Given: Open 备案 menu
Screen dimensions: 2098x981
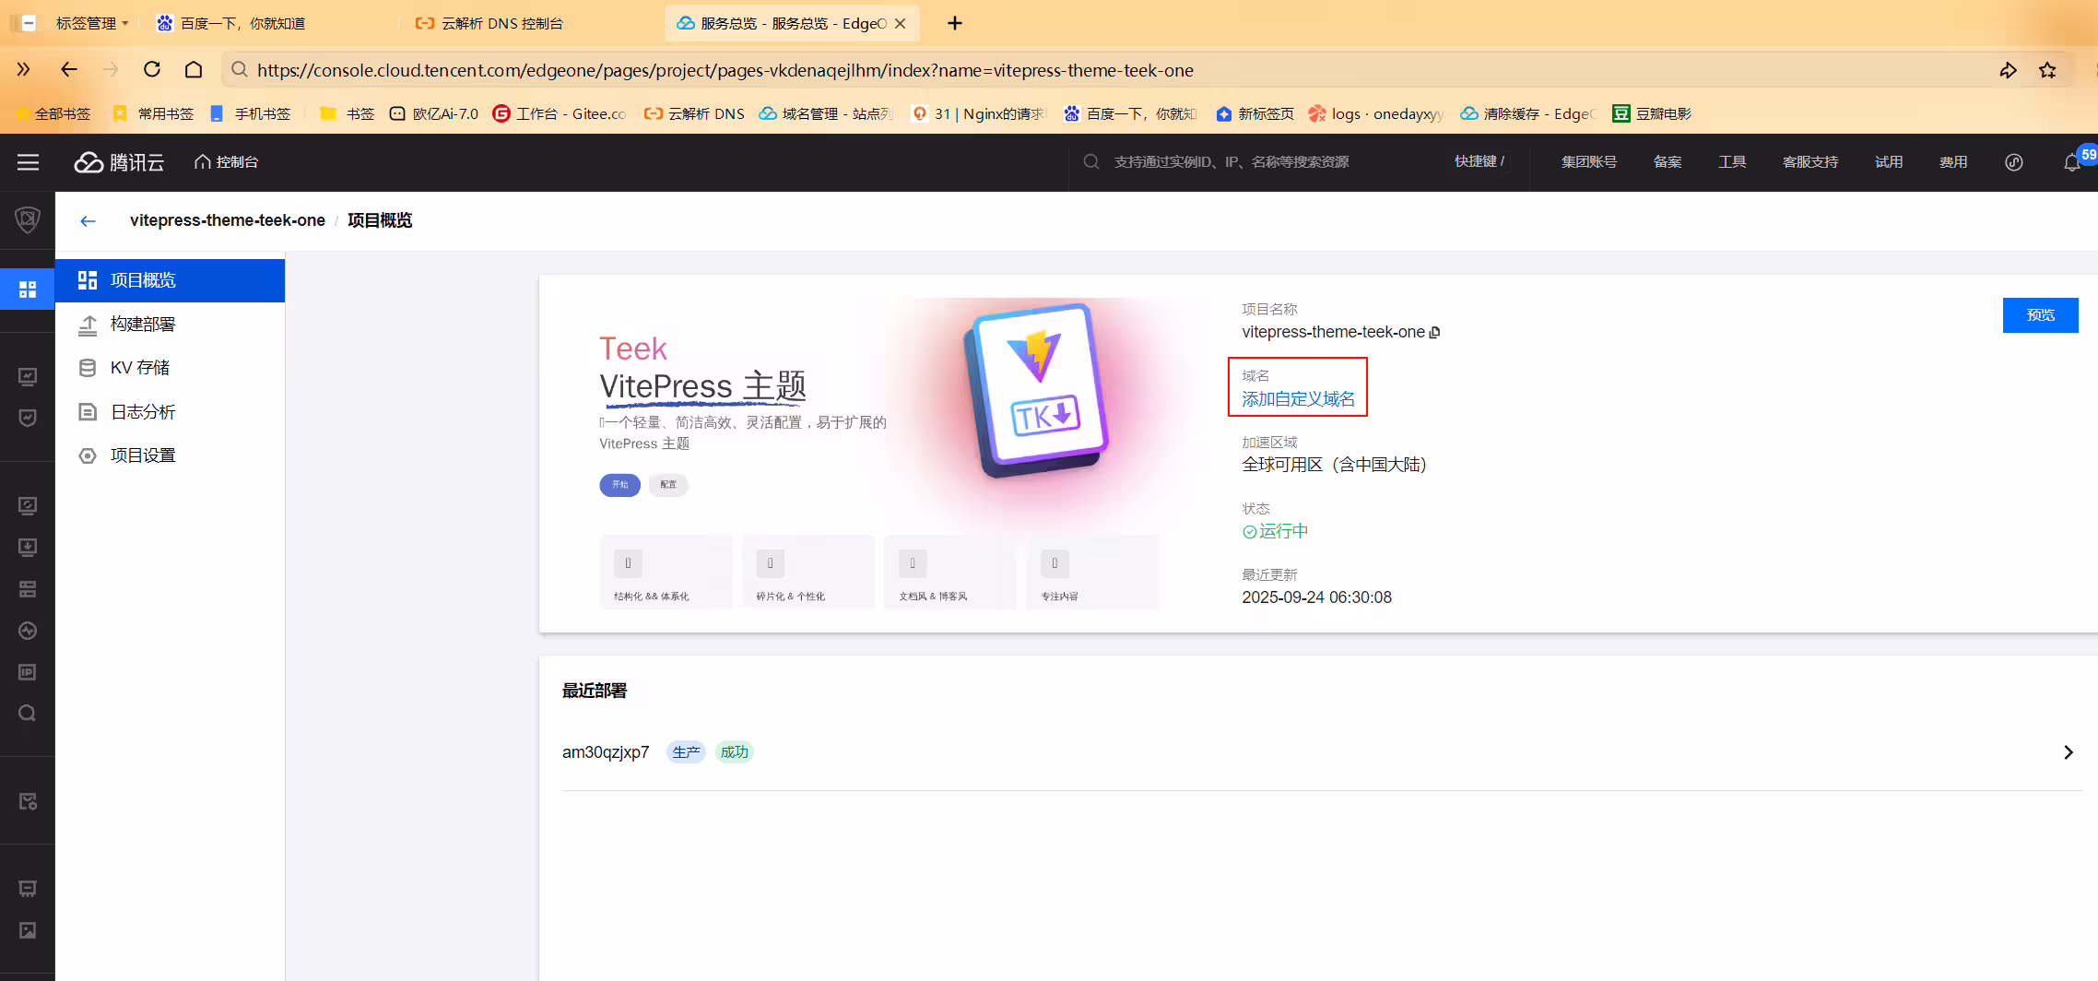Looking at the screenshot, I should [1667, 162].
